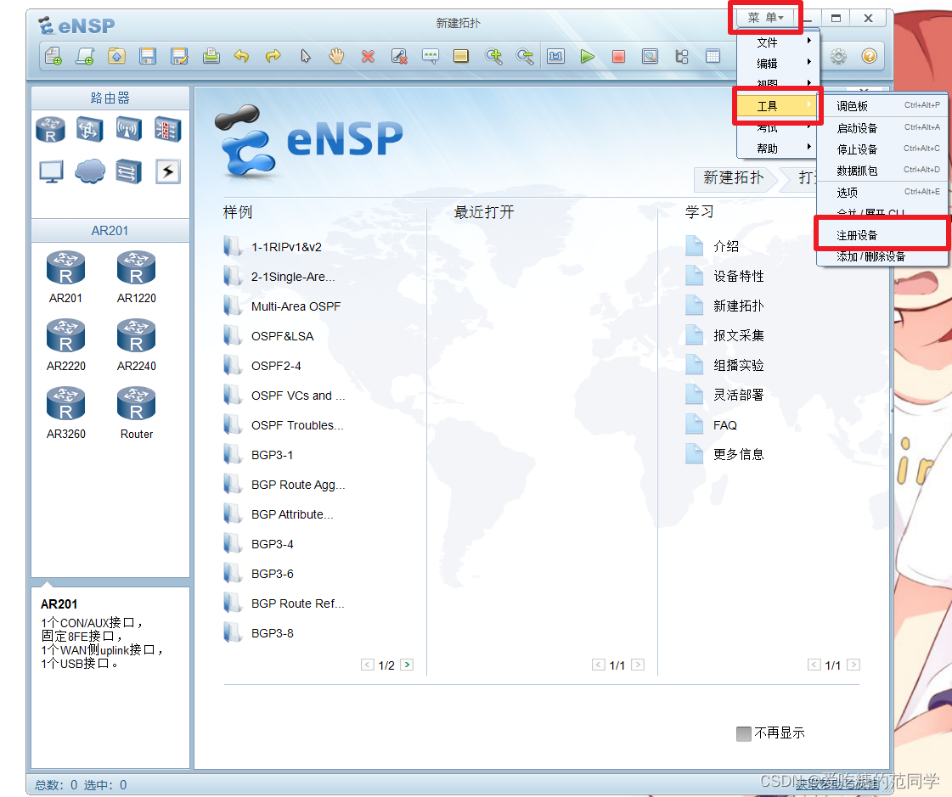Screen dimensions: 952x797
Task: Start devices with the green play icon
Action: pyautogui.click(x=588, y=56)
